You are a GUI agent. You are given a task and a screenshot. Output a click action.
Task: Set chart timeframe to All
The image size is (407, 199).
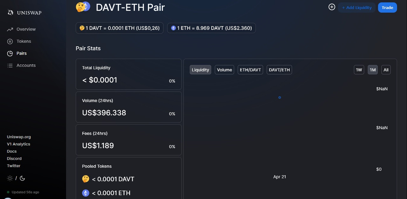(x=386, y=70)
